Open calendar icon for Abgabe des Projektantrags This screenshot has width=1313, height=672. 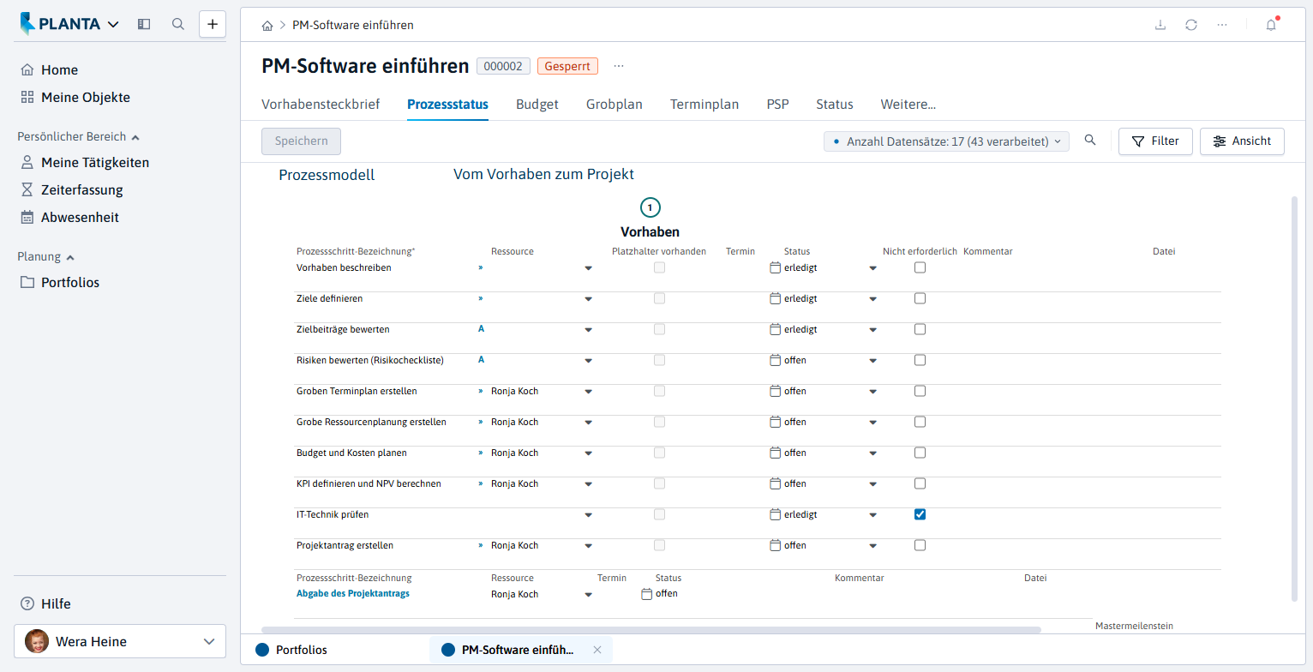click(647, 594)
